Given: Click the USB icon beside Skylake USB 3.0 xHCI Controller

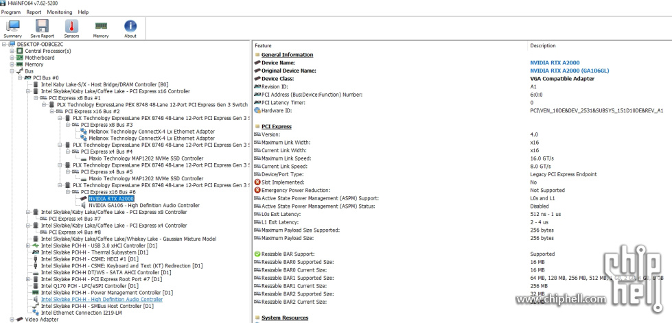Looking at the screenshot, I should tap(36, 246).
